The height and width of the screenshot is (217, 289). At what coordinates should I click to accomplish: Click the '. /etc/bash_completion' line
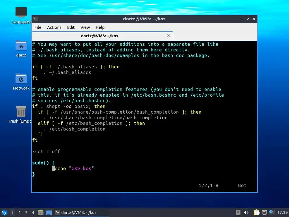(75, 129)
